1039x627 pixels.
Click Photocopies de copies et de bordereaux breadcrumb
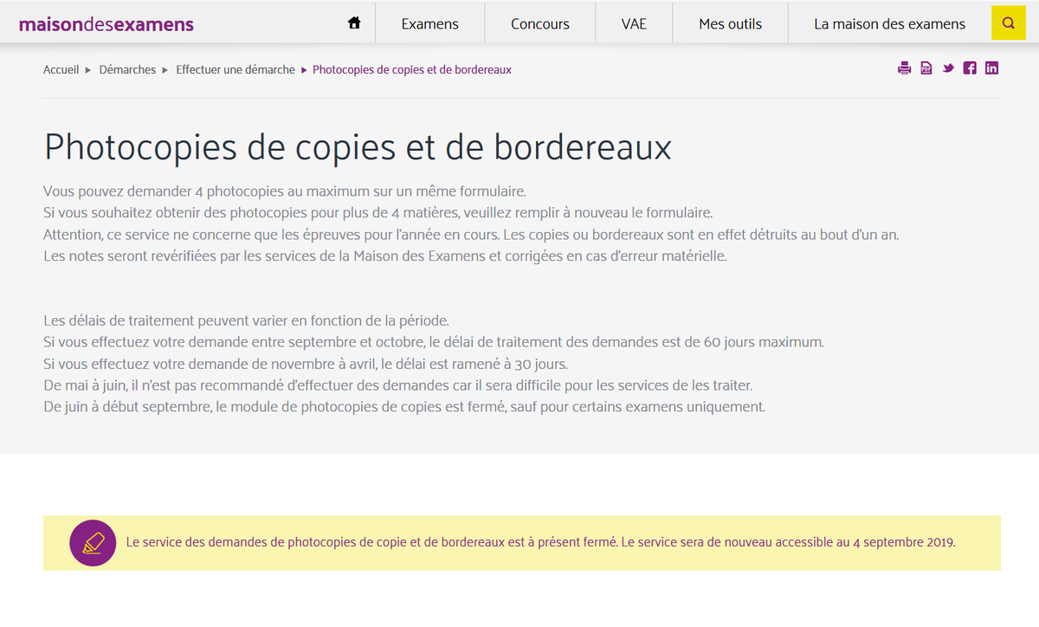[412, 69]
